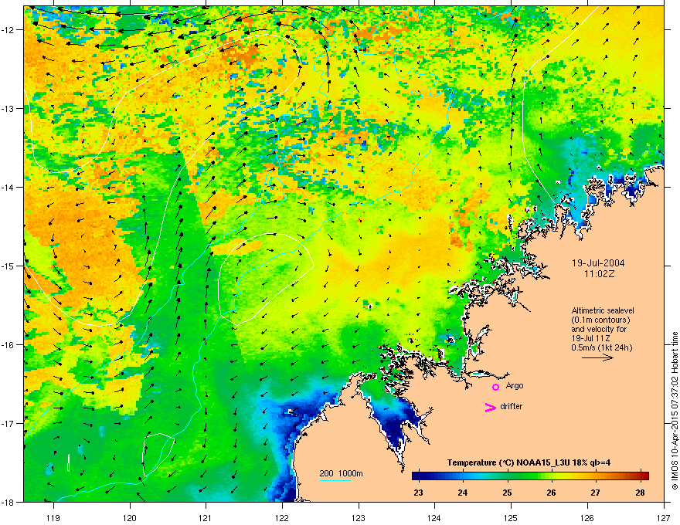The width and height of the screenshot is (680, 525).
Task: Click the longitude 125 axis label
Action: point(511,517)
